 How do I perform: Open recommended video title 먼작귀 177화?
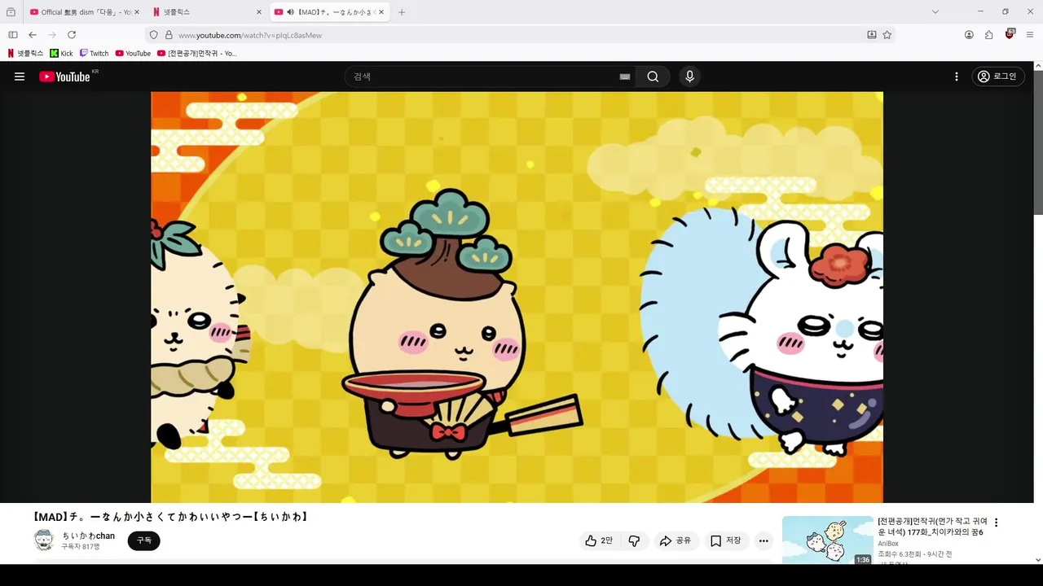pos(932,527)
